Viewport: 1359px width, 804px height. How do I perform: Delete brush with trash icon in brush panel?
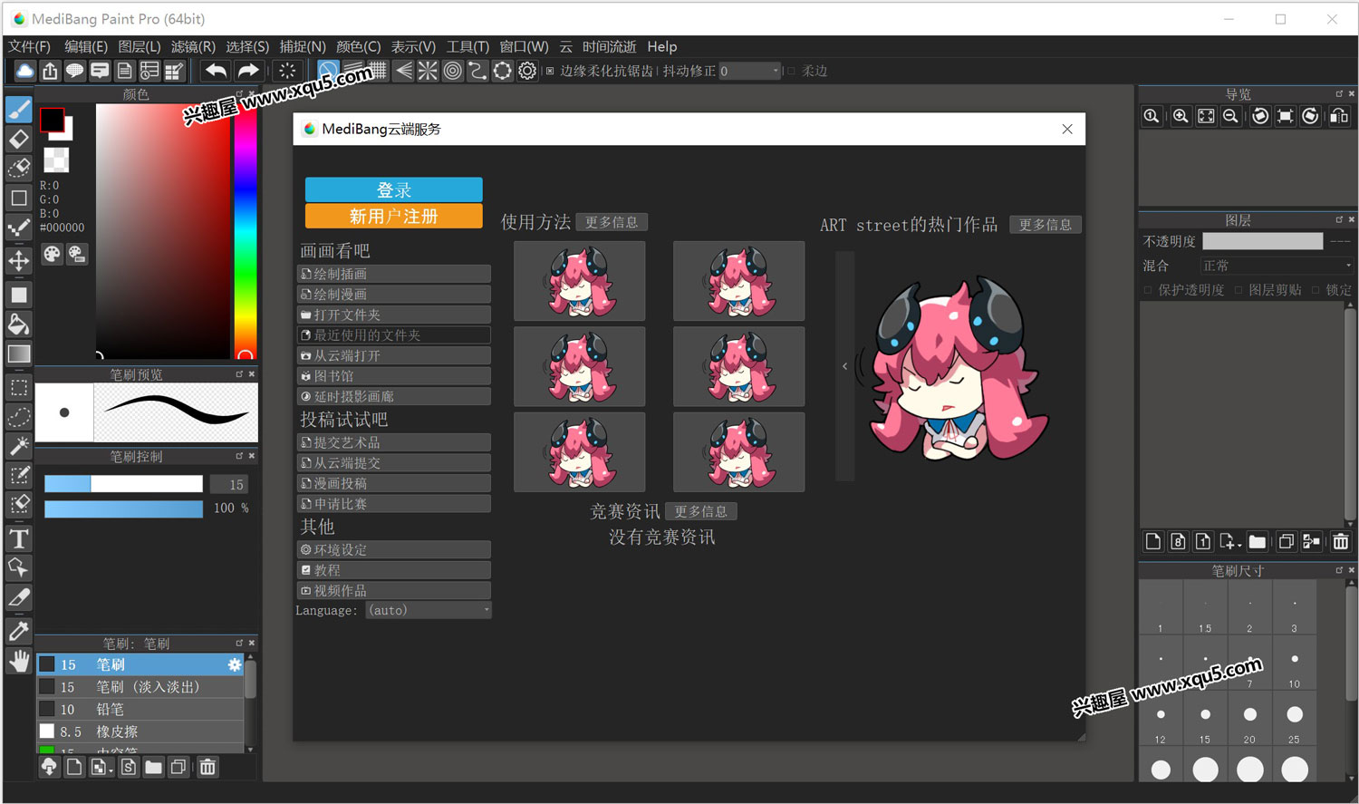click(207, 767)
